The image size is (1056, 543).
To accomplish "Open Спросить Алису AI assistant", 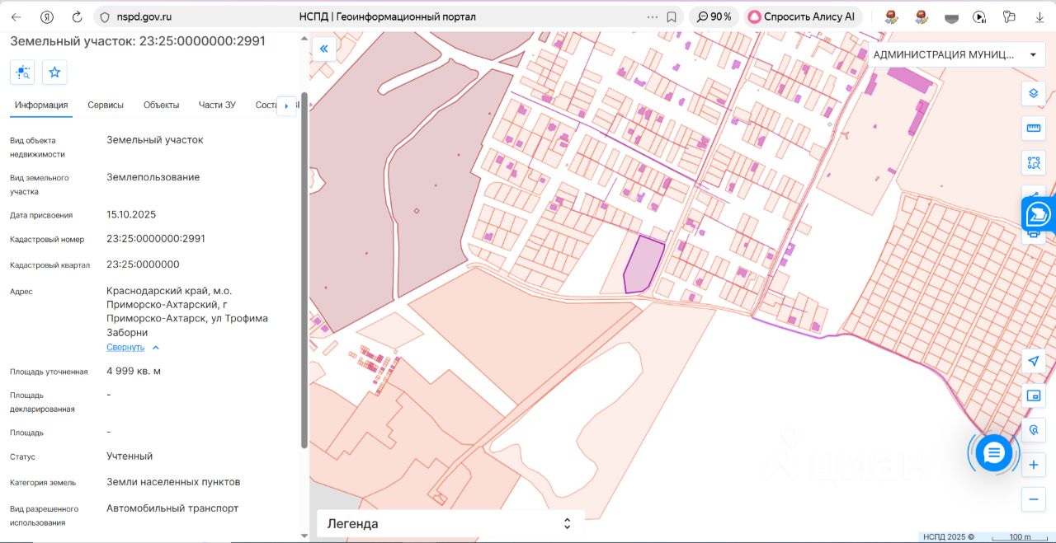I will coord(804,16).
